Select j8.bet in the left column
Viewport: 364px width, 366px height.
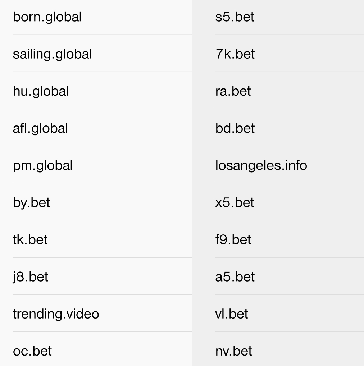coord(31,276)
